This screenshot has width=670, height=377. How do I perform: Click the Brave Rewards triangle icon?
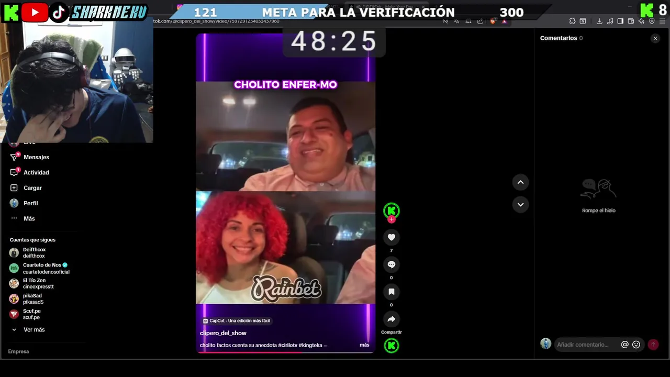tap(505, 21)
